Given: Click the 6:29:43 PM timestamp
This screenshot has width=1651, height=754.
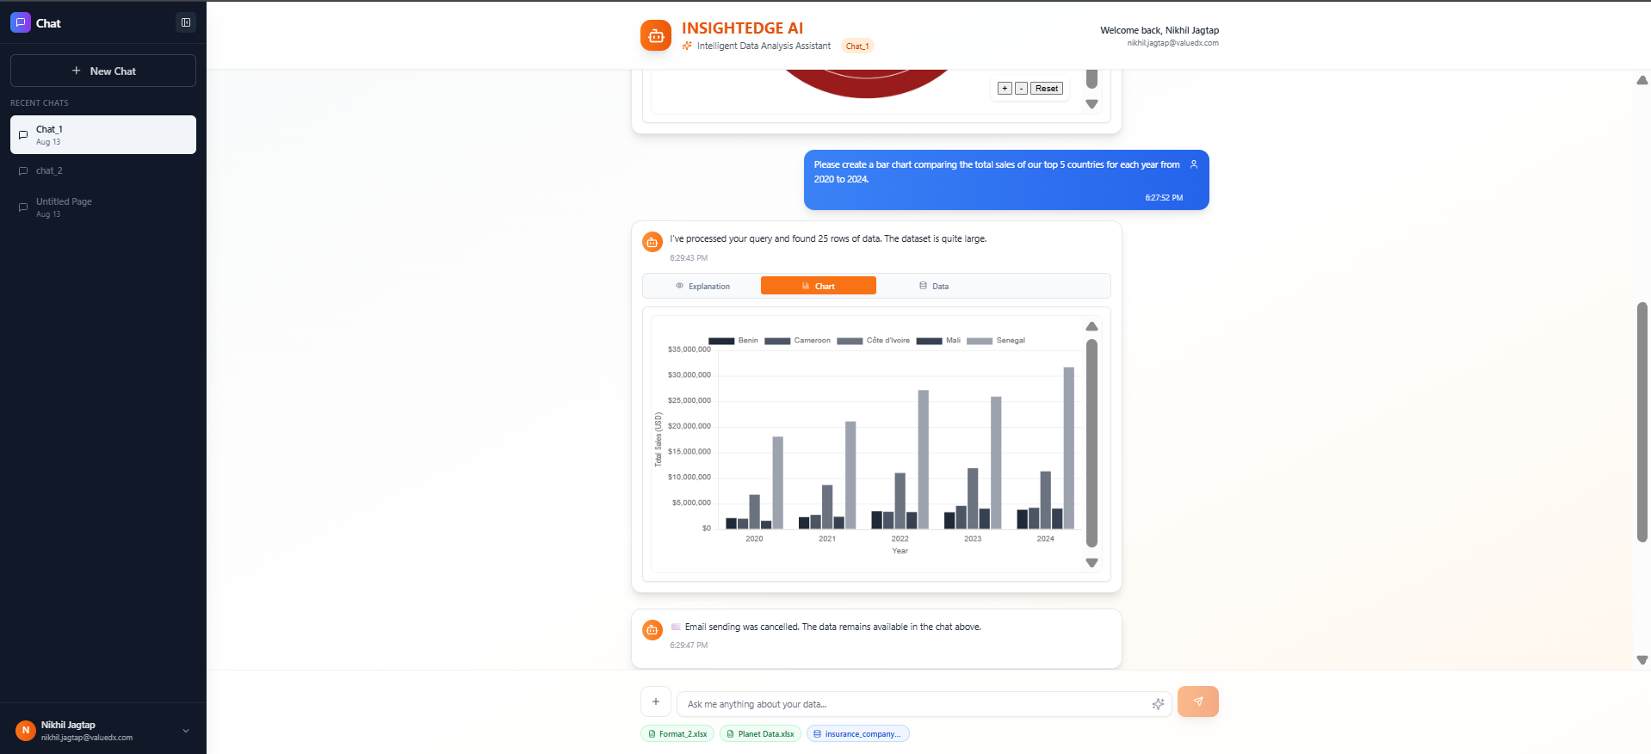Looking at the screenshot, I should pyautogui.click(x=689, y=258).
